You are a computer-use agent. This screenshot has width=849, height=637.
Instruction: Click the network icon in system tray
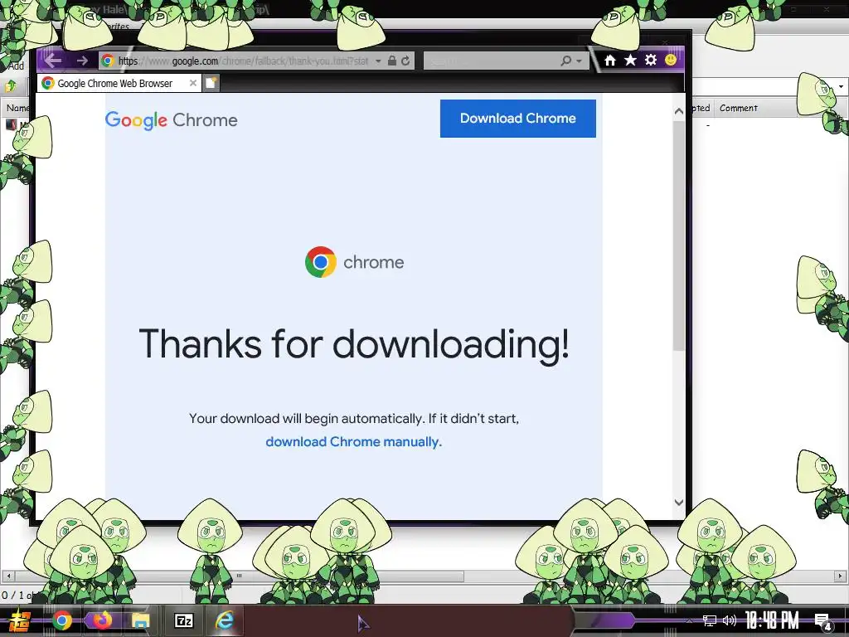click(710, 620)
